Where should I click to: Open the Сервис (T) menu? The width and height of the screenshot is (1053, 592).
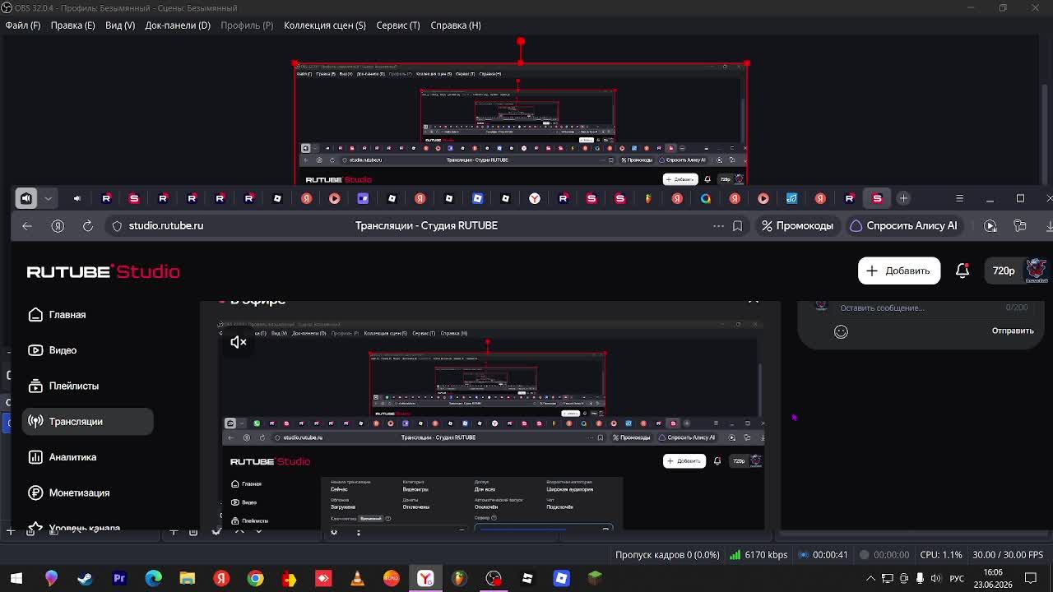[x=398, y=25]
